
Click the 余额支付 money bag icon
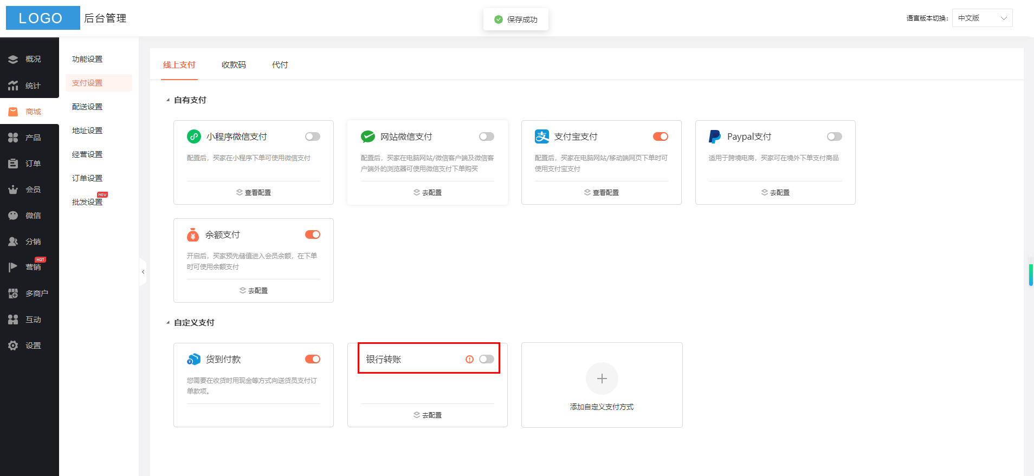(x=193, y=234)
